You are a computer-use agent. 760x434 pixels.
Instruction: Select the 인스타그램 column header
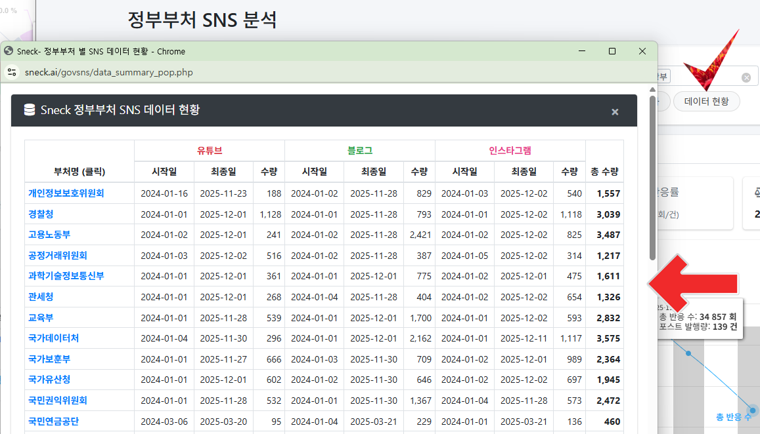[510, 149]
